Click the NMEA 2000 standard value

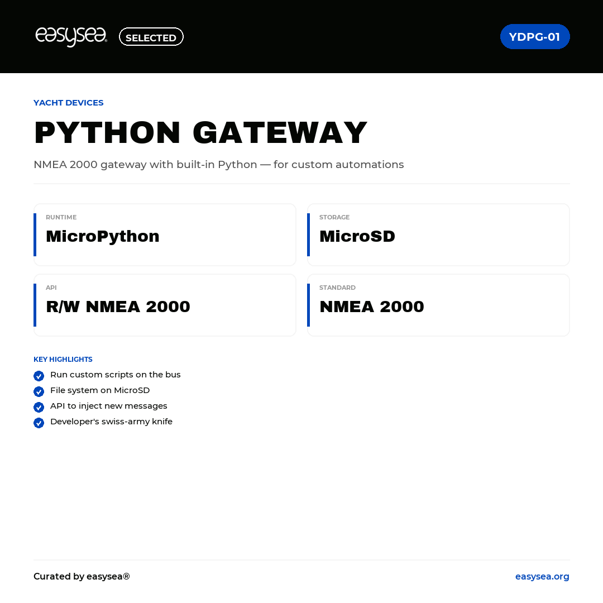click(x=372, y=307)
